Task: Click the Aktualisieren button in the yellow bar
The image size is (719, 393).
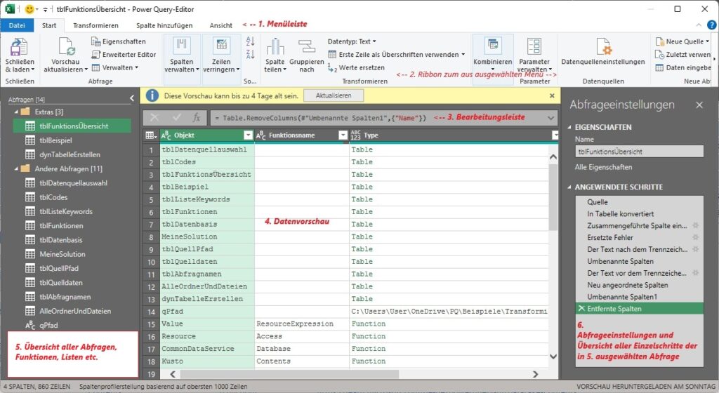Action: click(334, 95)
